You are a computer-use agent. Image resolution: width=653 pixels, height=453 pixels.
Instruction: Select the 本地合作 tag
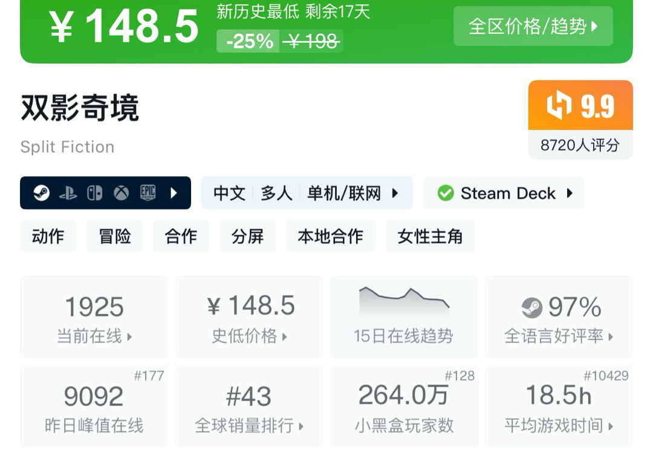[330, 236]
